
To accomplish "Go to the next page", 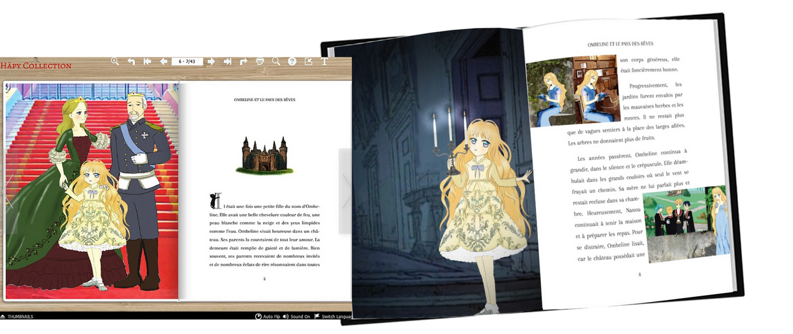I will click(x=211, y=61).
